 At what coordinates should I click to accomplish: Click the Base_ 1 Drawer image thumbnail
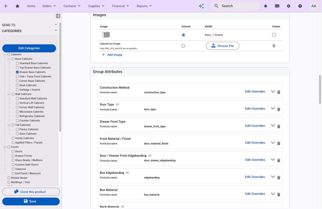coord(106,35)
